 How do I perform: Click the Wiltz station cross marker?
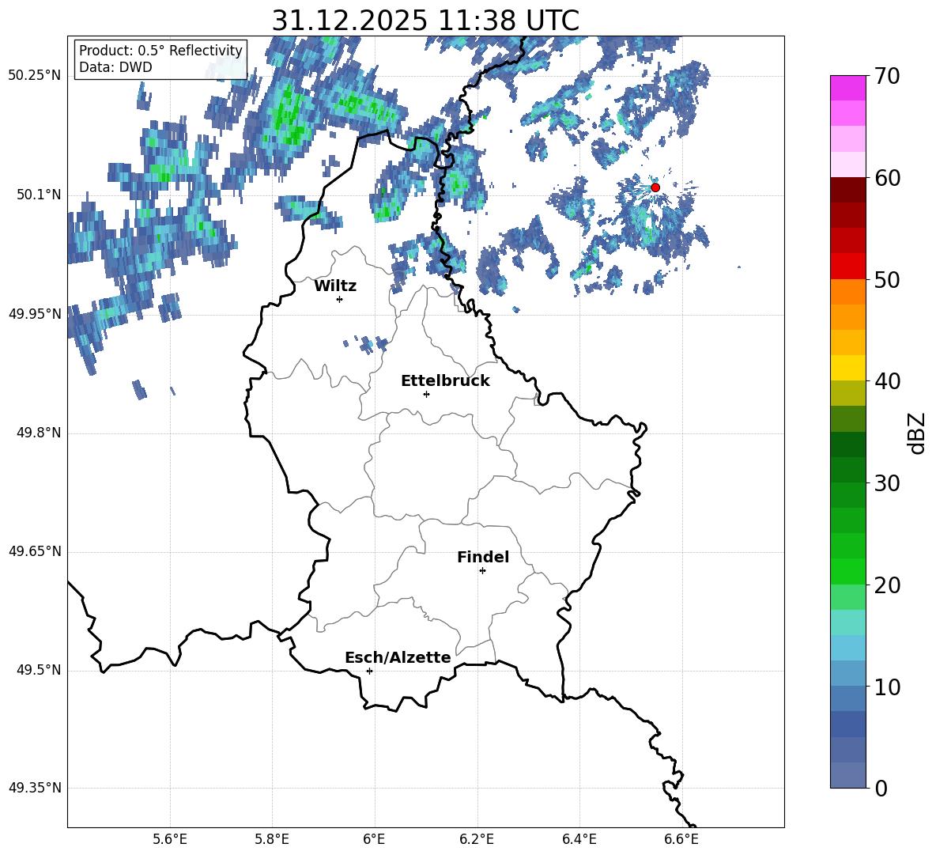[340, 299]
